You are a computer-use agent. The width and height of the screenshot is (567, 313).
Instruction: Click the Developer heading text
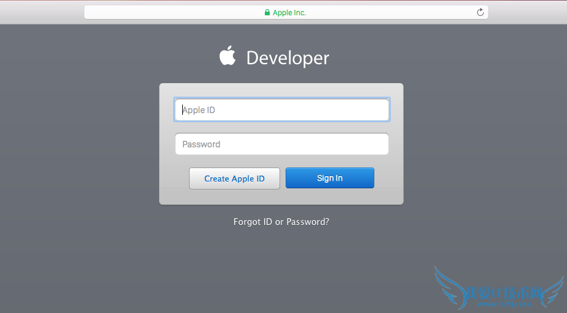point(288,58)
